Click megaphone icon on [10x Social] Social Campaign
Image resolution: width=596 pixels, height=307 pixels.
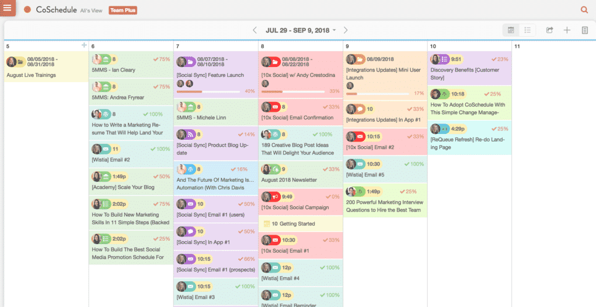276,197
